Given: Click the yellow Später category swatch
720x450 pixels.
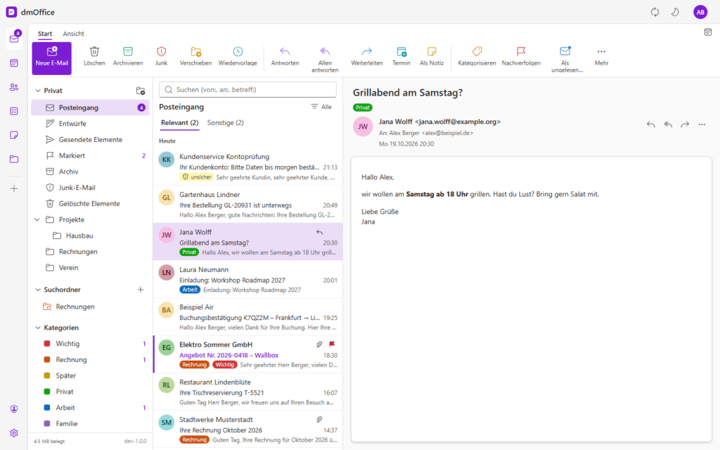Looking at the screenshot, I should click(x=47, y=375).
